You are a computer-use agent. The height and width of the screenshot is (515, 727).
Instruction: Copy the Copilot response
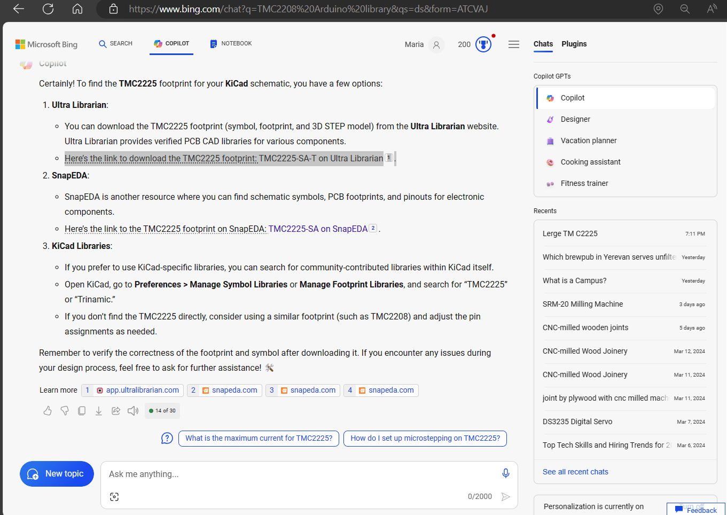(82, 411)
